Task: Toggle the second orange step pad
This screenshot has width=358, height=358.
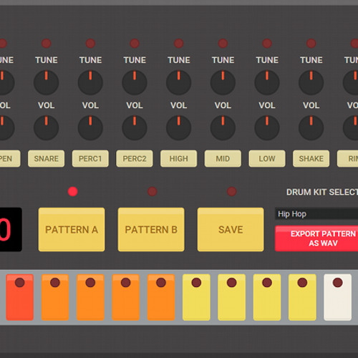Action: [x=90, y=297]
